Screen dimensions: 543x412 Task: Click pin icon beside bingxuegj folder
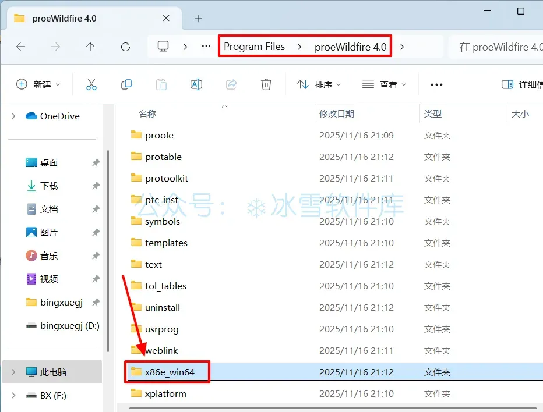(96, 303)
